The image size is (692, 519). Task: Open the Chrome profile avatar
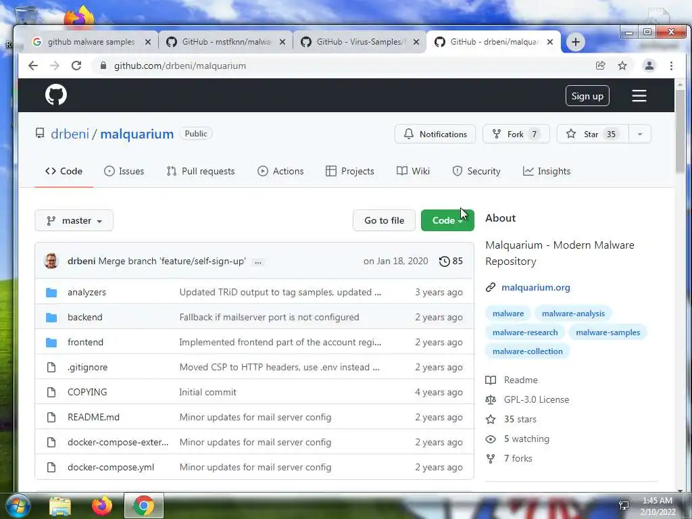649,66
